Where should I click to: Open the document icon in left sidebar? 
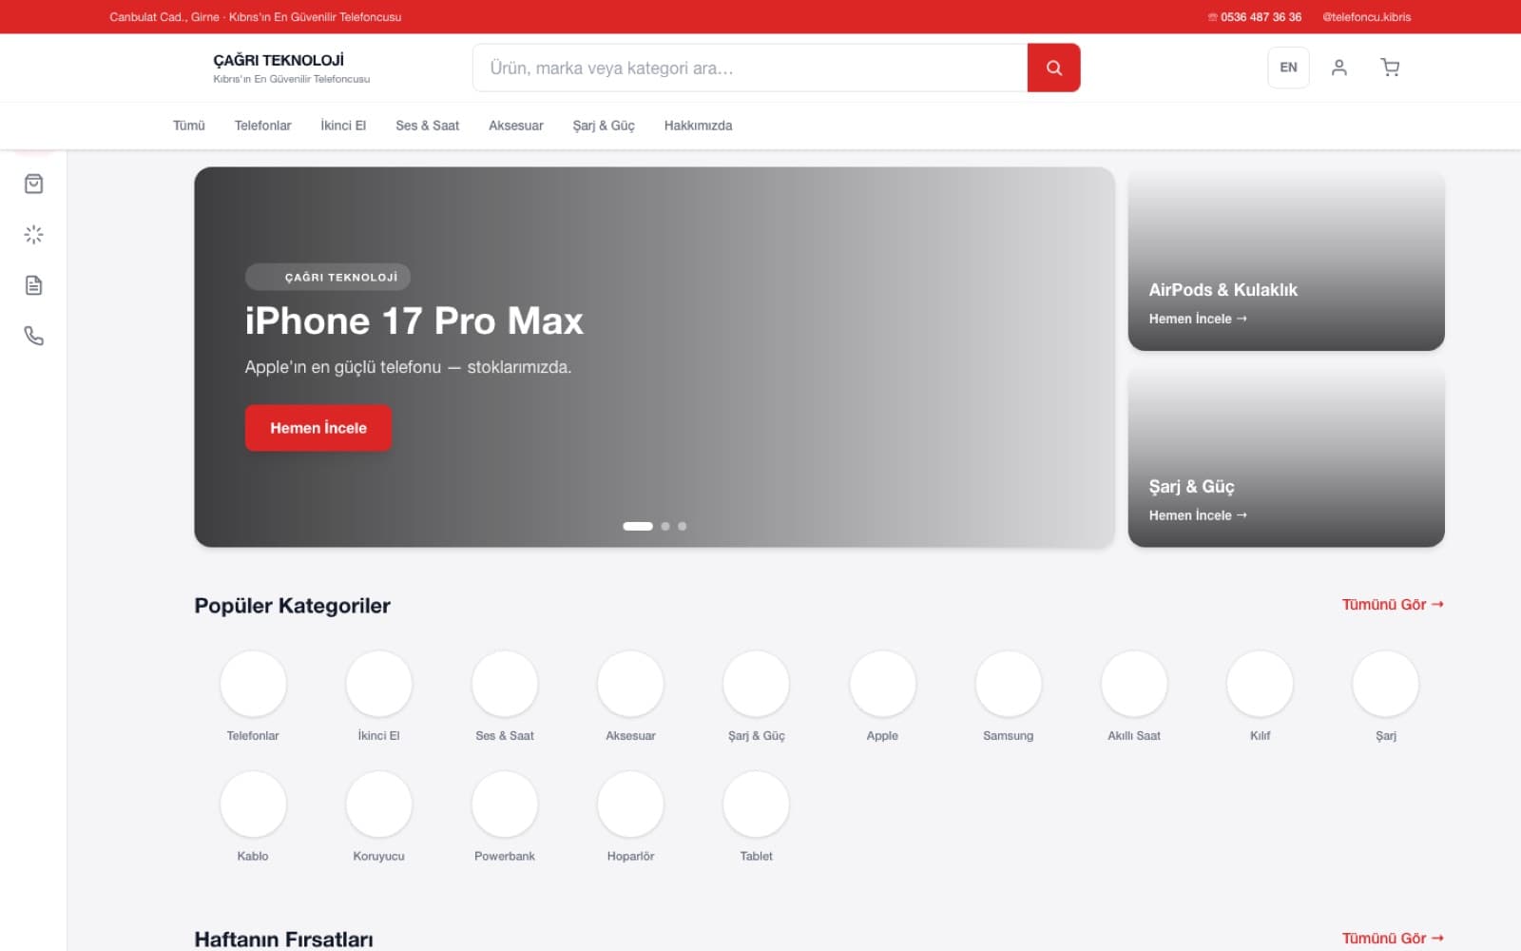33,285
